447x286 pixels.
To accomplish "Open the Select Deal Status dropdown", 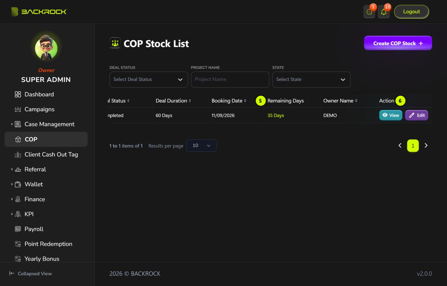I will coord(149,79).
